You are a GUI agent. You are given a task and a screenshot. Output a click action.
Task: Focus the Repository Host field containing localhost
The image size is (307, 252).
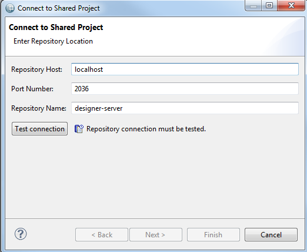click(x=185, y=69)
